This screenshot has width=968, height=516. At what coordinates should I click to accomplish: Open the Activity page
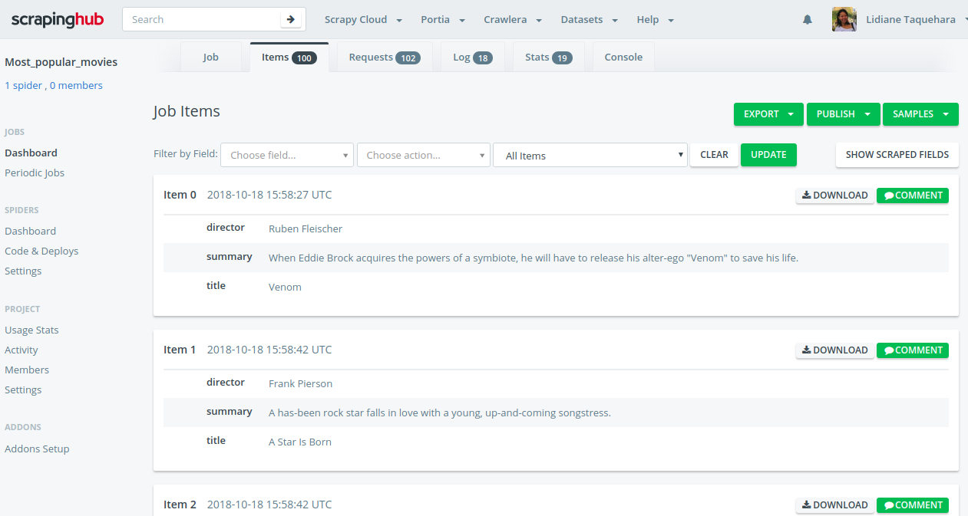(21, 350)
